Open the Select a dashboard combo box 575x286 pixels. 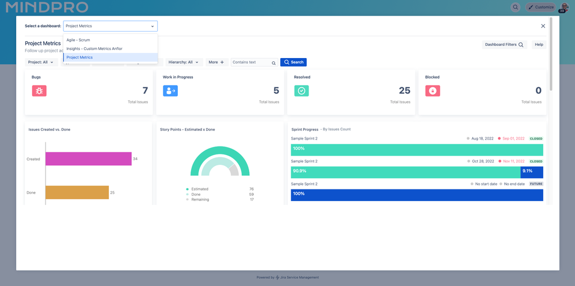click(110, 26)
